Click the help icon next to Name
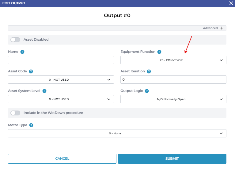Viewport: 235px width, 171px height. 22,52
